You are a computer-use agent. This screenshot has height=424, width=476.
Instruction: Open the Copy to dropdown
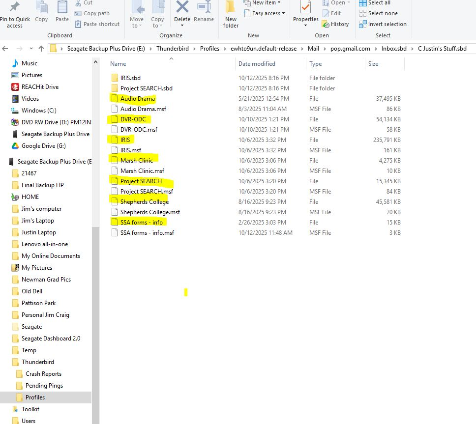point(157,23)
